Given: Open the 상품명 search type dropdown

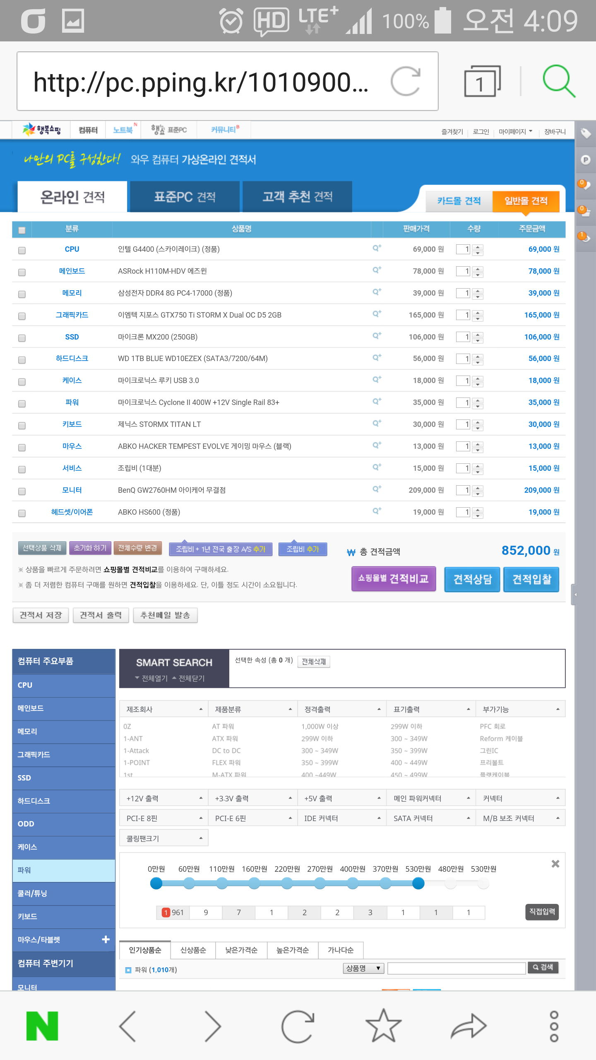Looking at the screenshot, I should (x=363, y=968).
